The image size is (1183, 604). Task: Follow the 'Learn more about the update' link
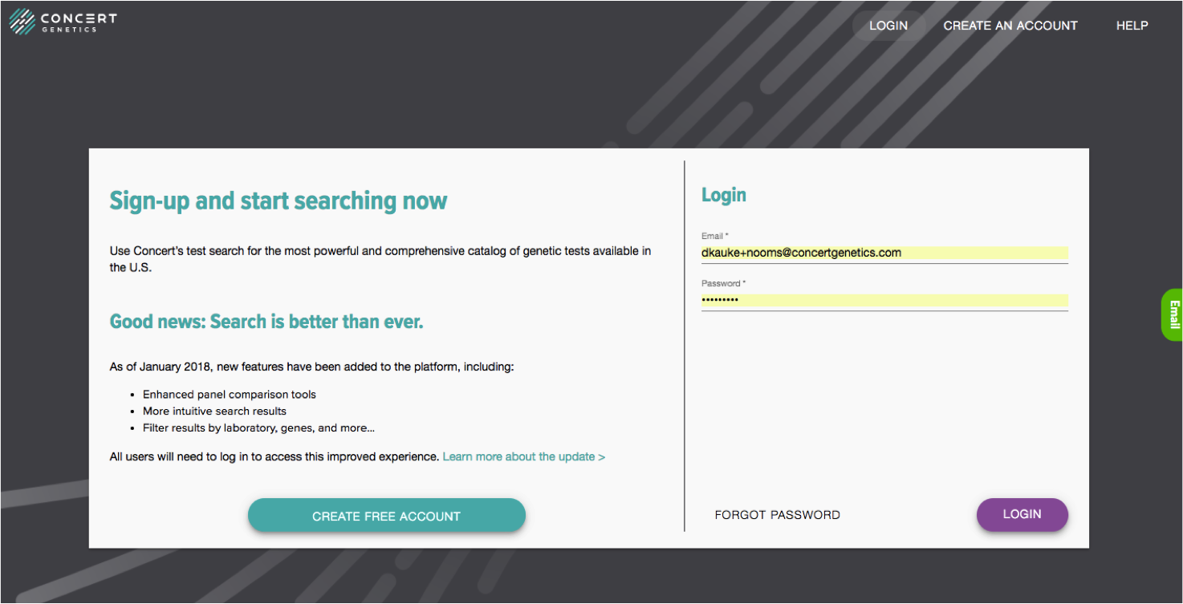pyautogui.click(x=523, y=456)
